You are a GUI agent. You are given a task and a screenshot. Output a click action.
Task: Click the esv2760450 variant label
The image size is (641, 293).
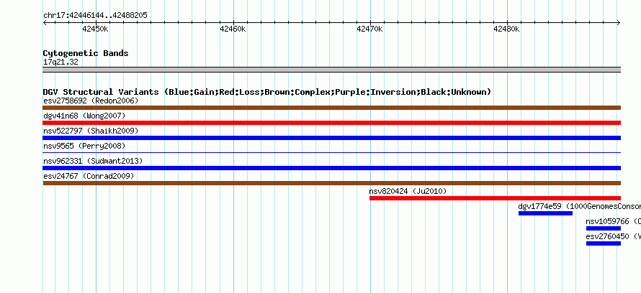click(613, 236)
